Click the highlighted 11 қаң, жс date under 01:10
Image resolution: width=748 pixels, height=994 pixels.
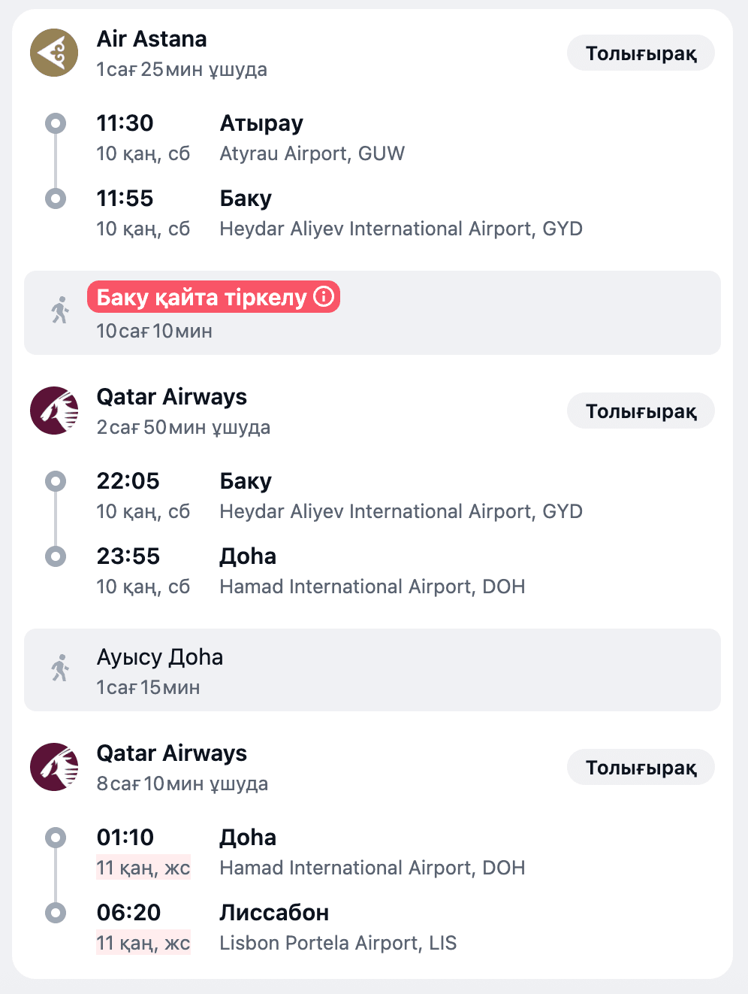tap(143, 868)
